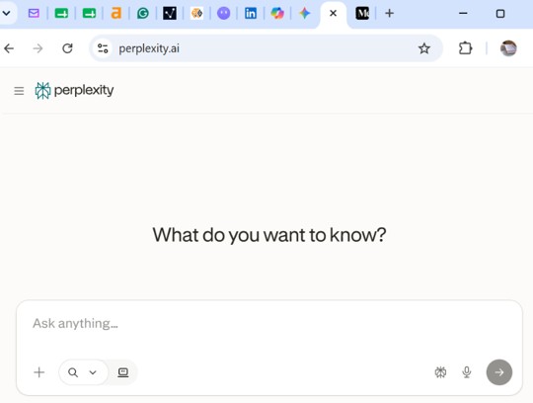Click the perplexity.ai address bar
This screenshot has height=403, width=533.
(x=266, y=48)
